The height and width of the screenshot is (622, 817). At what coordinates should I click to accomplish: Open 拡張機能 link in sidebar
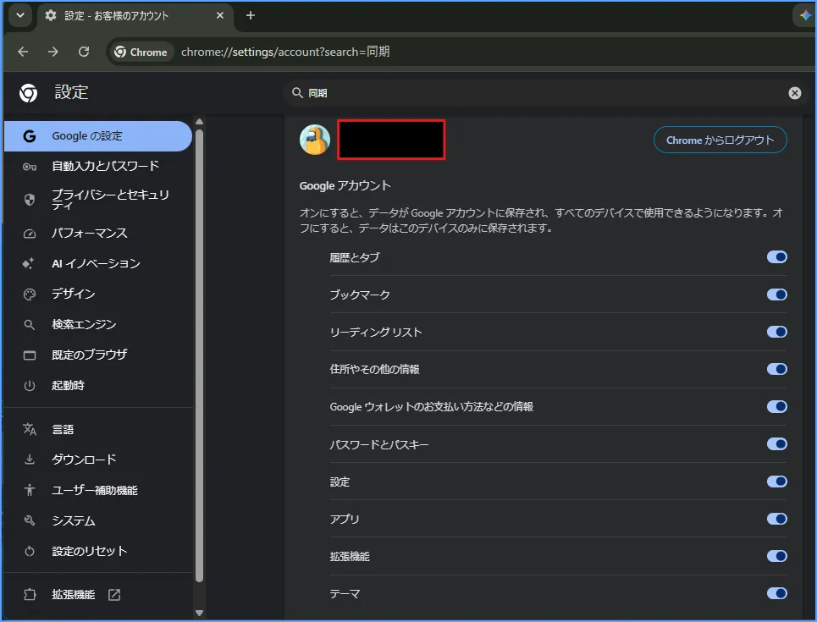point(98,594)
